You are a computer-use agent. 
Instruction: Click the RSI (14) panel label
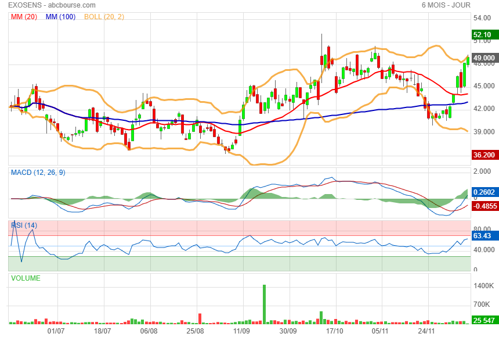[24, 225]
